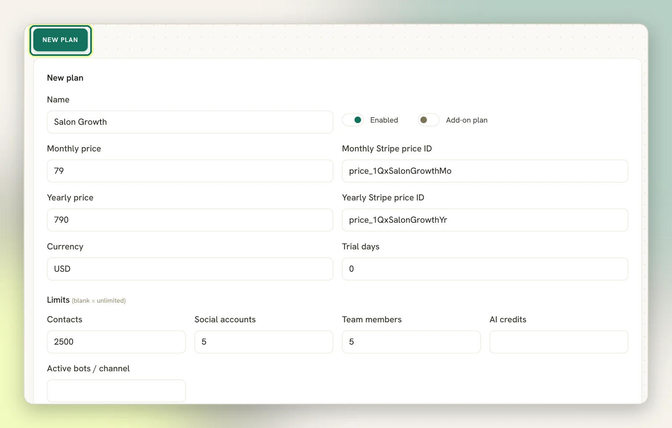Click the 'Social accounts' label
Screen dimensions: 672x428
(225, 320)
